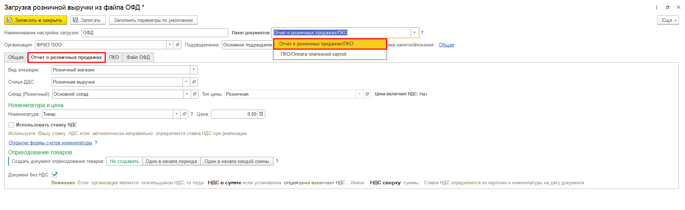This screenshot has width=685, height=210.
Task: Switch to the Файл ОФД tab
Action: (138, 57)
